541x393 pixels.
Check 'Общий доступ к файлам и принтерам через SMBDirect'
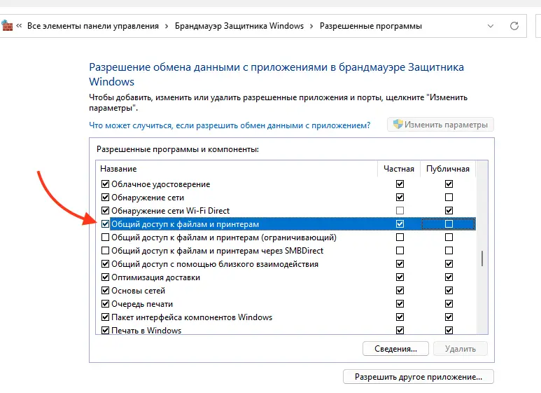105,250
